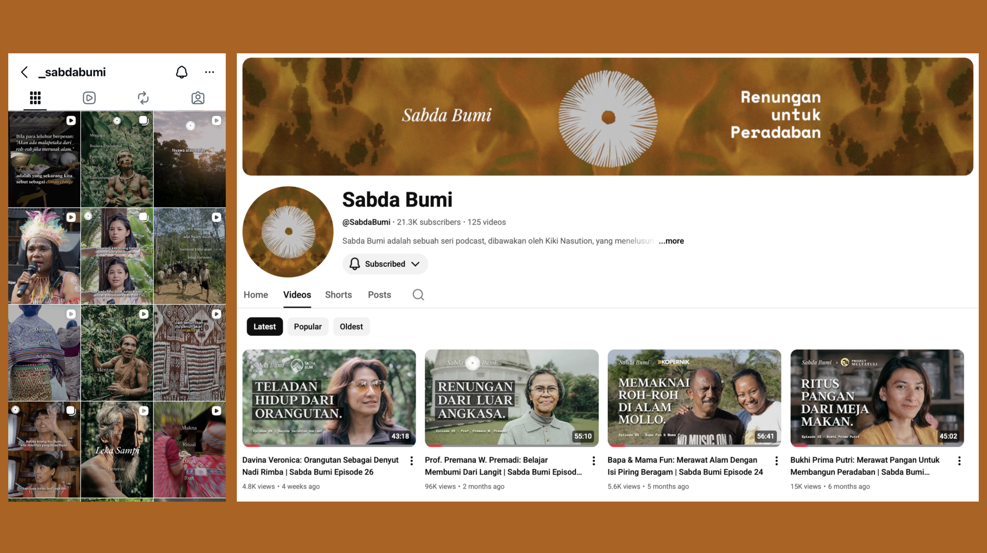Toggle the Latest filter chip
This screenshot has height=553, width=987.
tap(265, 326)
